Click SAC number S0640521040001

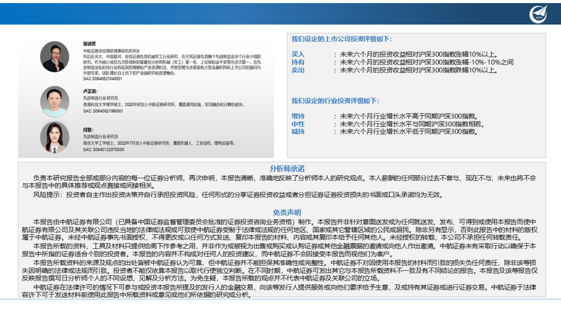103,78
